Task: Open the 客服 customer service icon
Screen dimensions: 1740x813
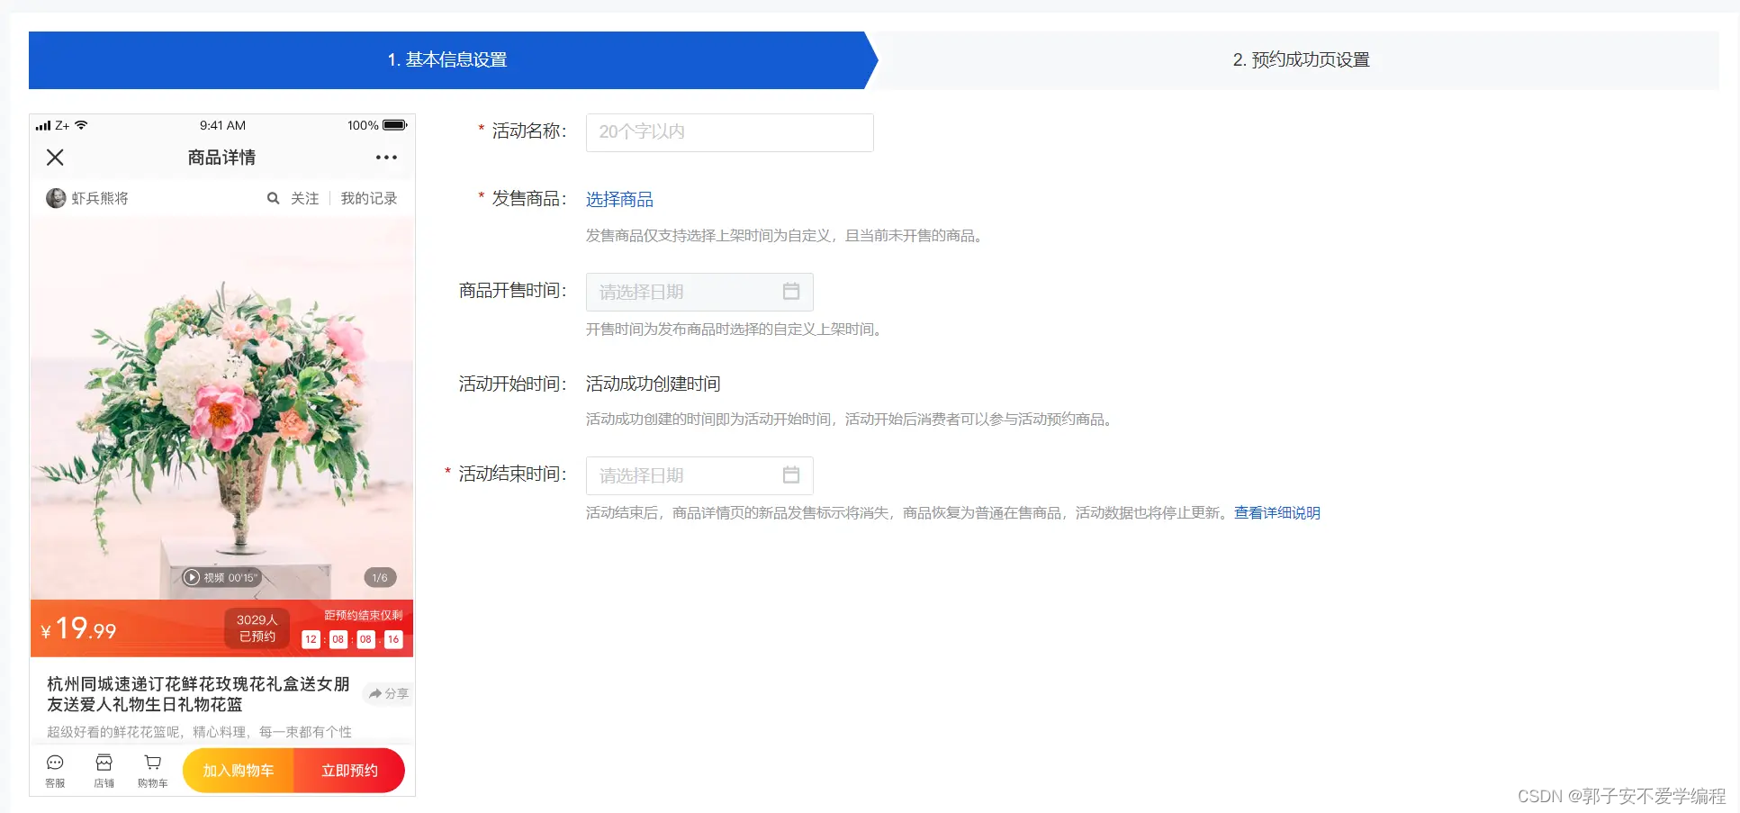Action: 55,771
